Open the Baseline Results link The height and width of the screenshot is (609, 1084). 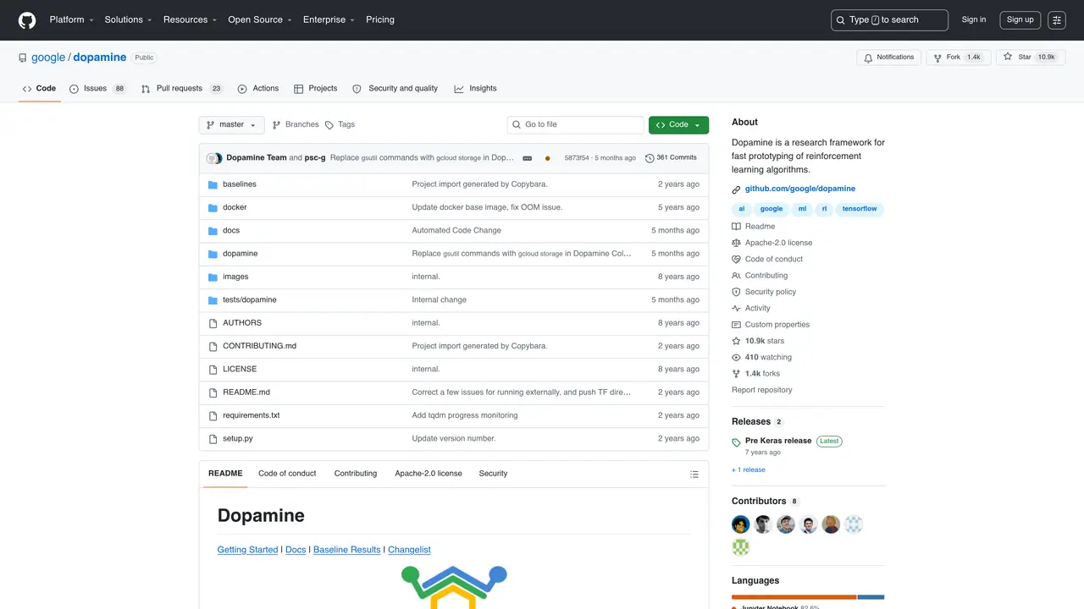(347, 550)
